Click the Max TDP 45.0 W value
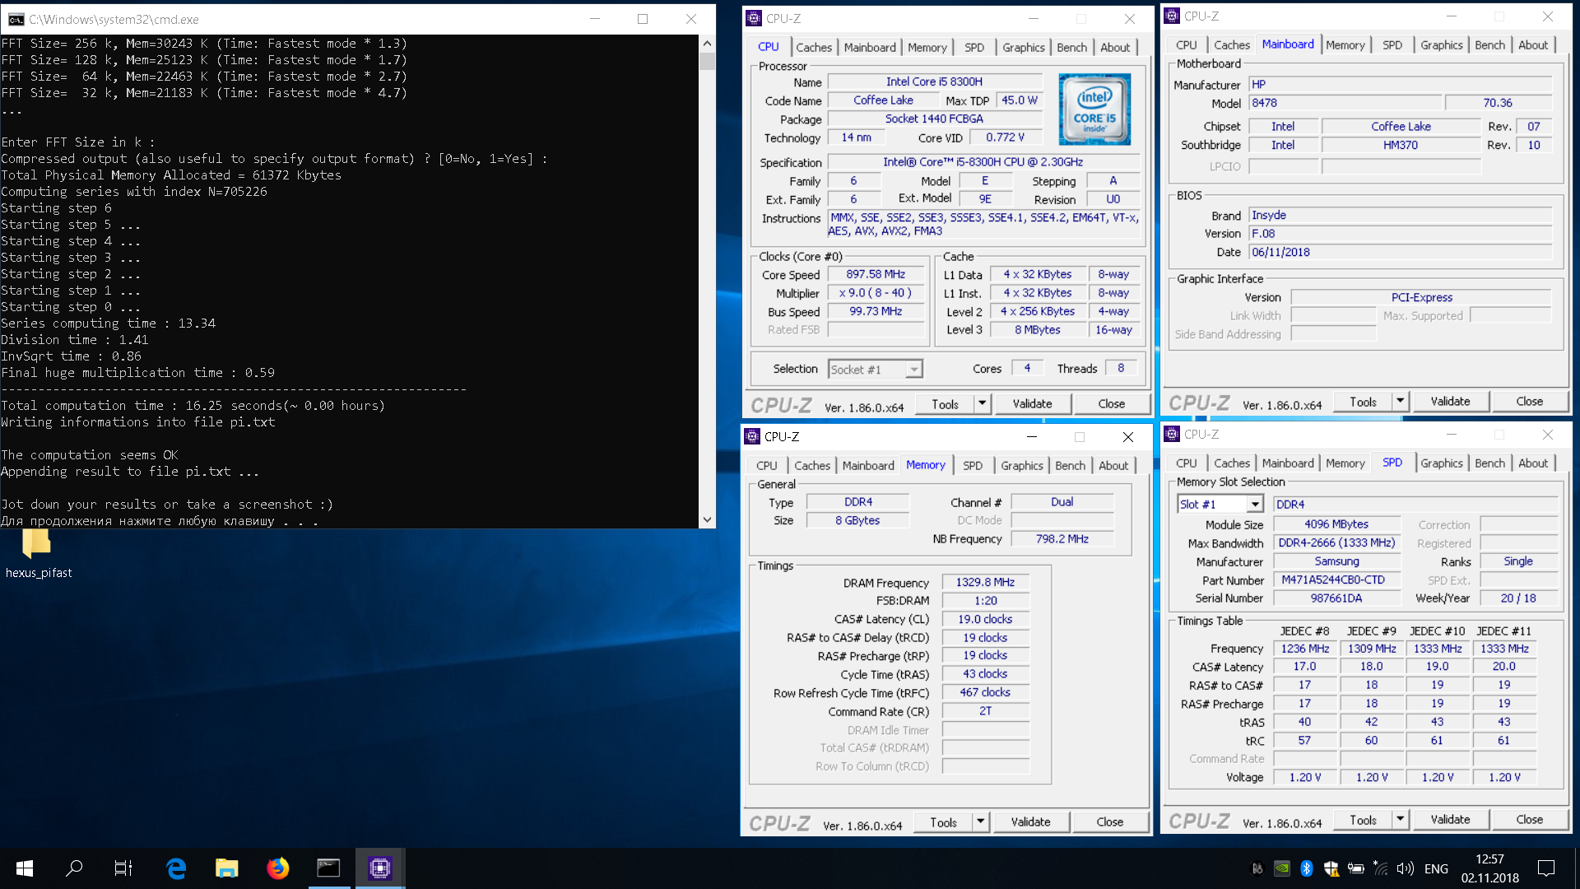Image resolution: width=1580 pixels, height=889 pixels. tap(1019, 100)
